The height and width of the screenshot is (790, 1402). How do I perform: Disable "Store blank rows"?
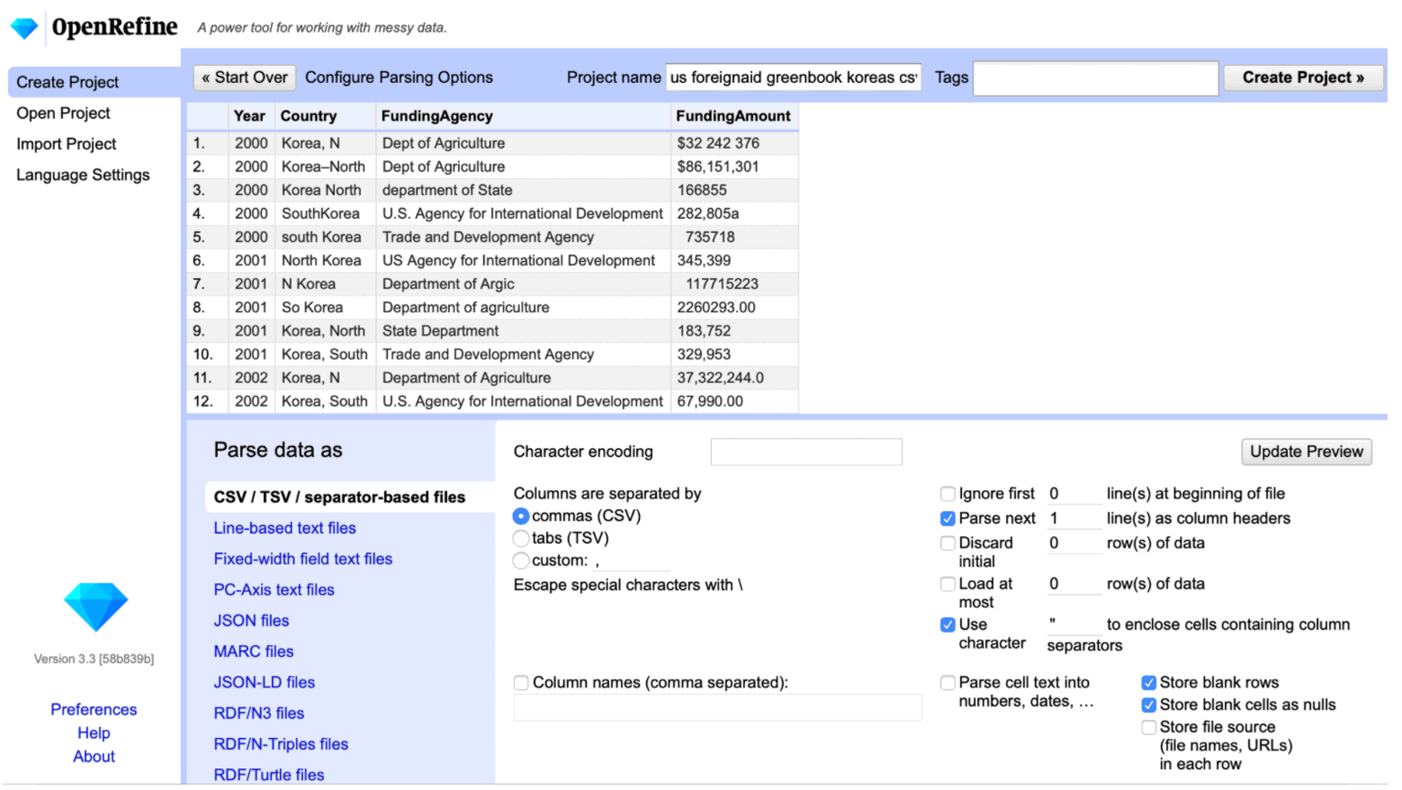point(1148,682)
